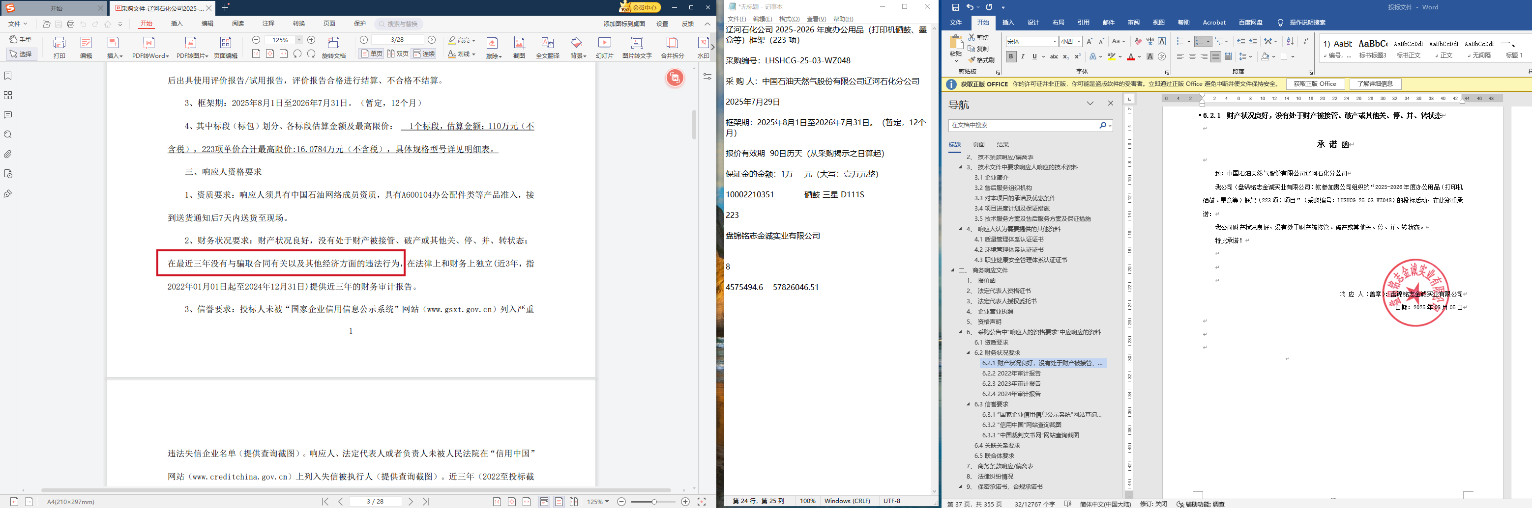Select 4.1 质量管理体系认证证书 heading

click(x=1009, y=240)
